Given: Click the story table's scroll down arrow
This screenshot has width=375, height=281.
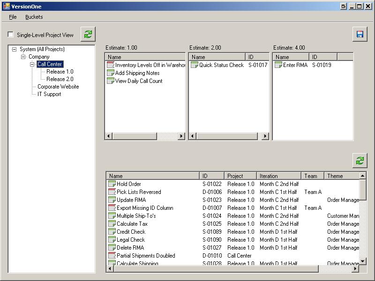Looking at the screenshot, I should point(362,261).
